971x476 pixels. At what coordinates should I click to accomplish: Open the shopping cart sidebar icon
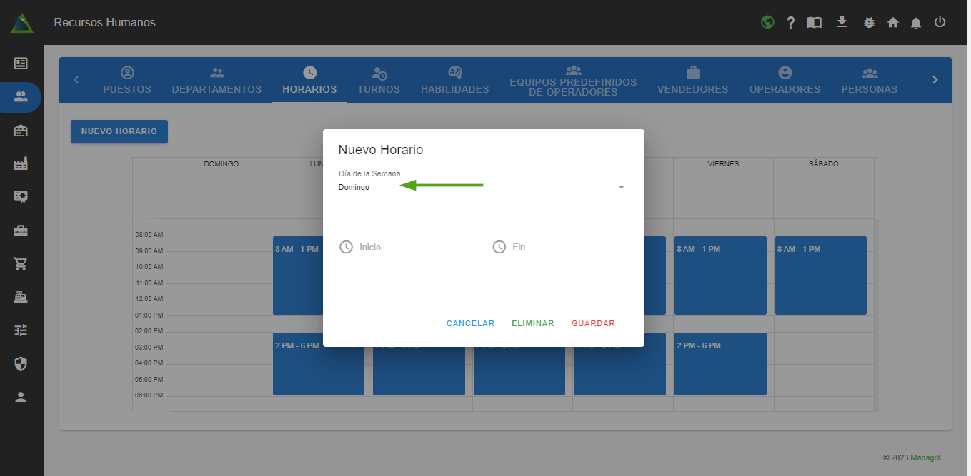click(21, 264)
